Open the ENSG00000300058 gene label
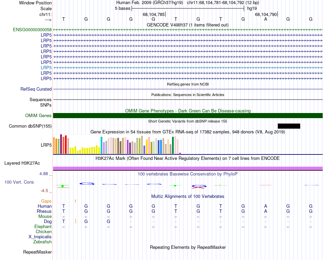The height and width of the screenshot is (260, 323). pos(32,30)
